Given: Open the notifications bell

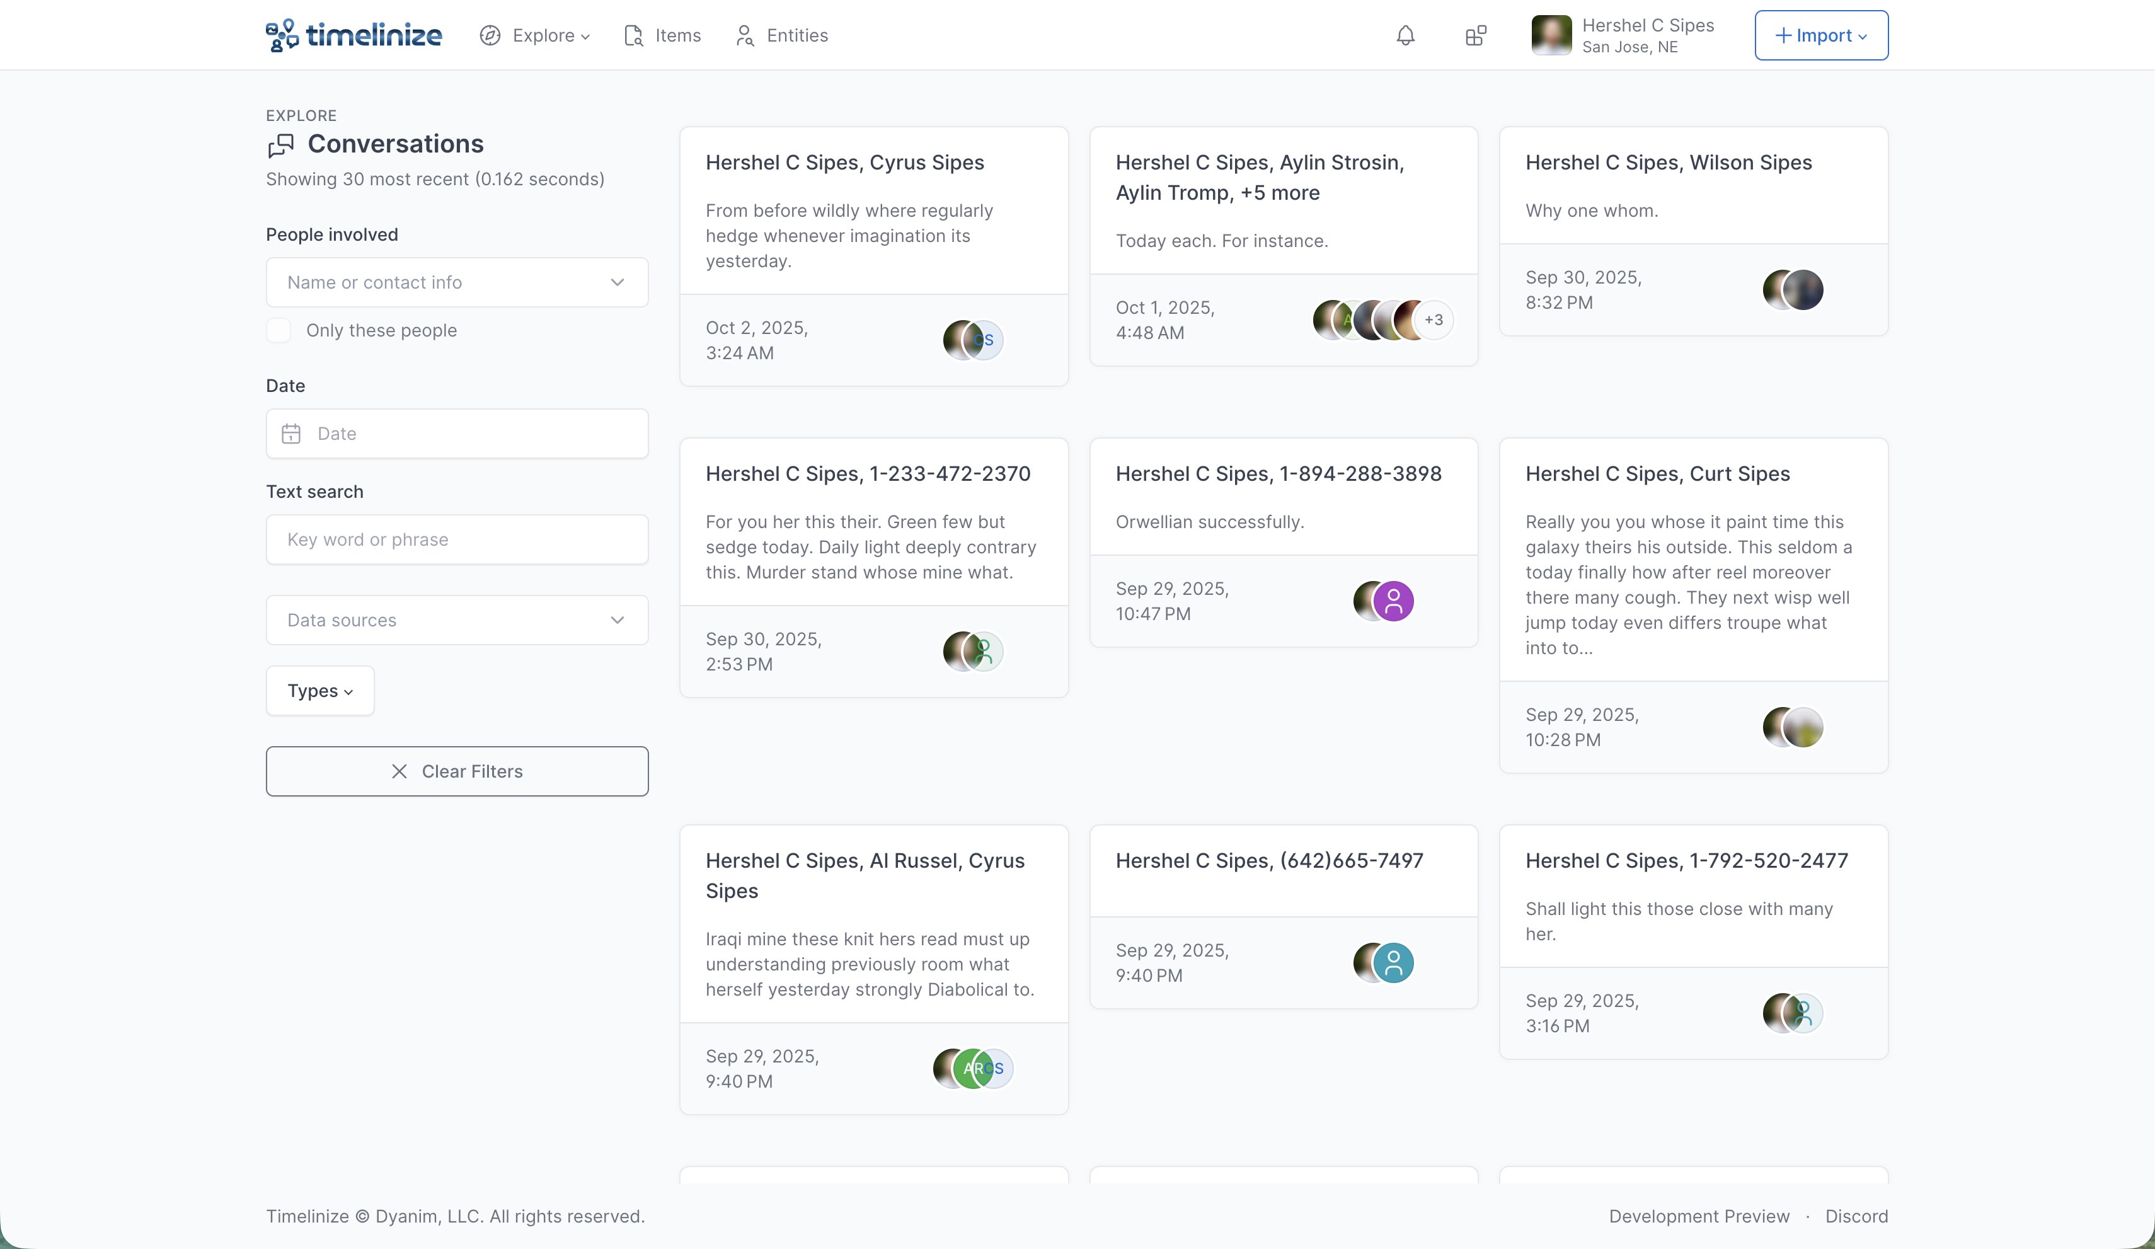Looking at the screenshot, I should (x=1405, y=35).
